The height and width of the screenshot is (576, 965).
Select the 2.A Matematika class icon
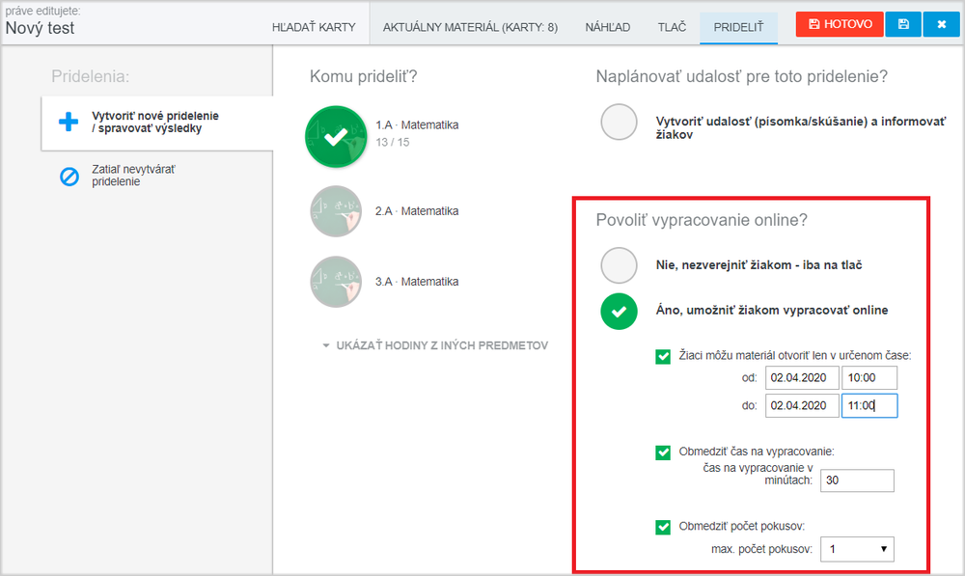click(336, 211)
